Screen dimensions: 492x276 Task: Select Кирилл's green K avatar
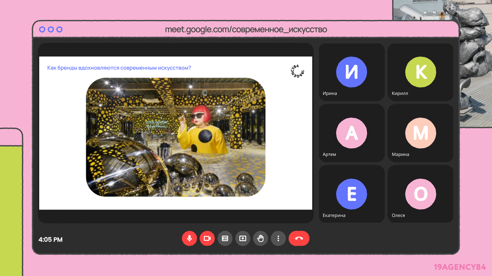coord(421,72)
